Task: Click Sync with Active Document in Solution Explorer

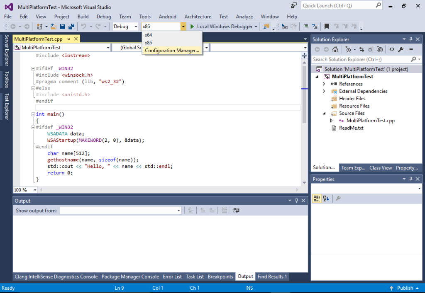Action: (362, 49)
